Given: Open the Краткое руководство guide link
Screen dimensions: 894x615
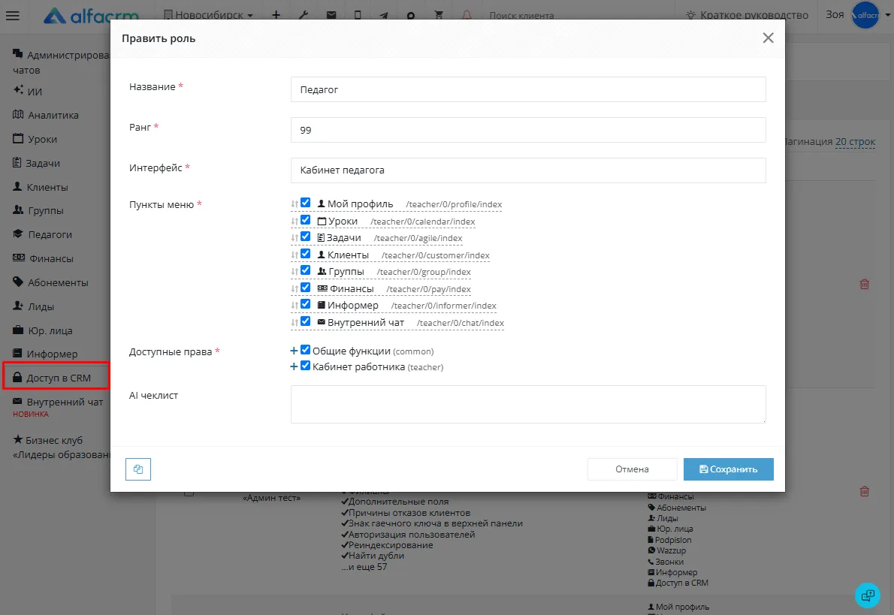Looking at the screenshot, I should (x=747, y=15).
